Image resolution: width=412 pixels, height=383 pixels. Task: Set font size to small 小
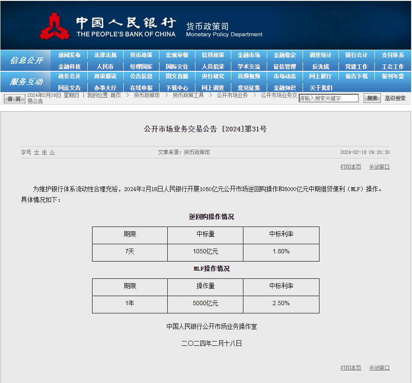pos(52,153)
